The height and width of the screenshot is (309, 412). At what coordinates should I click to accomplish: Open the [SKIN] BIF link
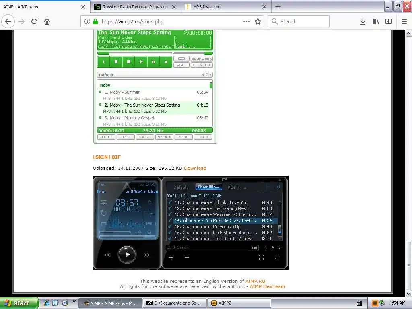pos(107,157)
